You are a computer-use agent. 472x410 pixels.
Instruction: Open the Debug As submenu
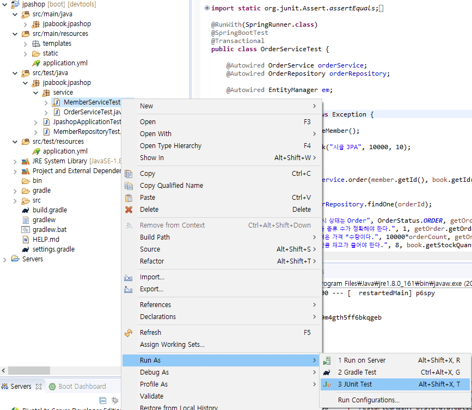222,372
